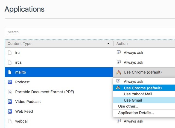Image resolution: width=175 pixels, height=128 pixels.
Task: Click the Podcast feed icon
Action: click(10, 82)
